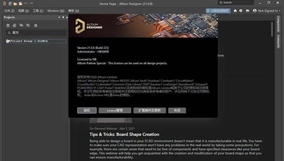Close the About dialog with the 关闭 button

pyautogui.click(x=177, y=110)
